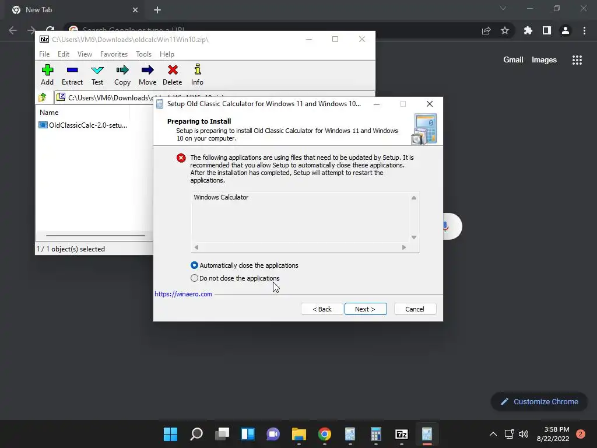Open Chrome's three-dot menu
The image size is (597, 448).
[x=584, y=30]
